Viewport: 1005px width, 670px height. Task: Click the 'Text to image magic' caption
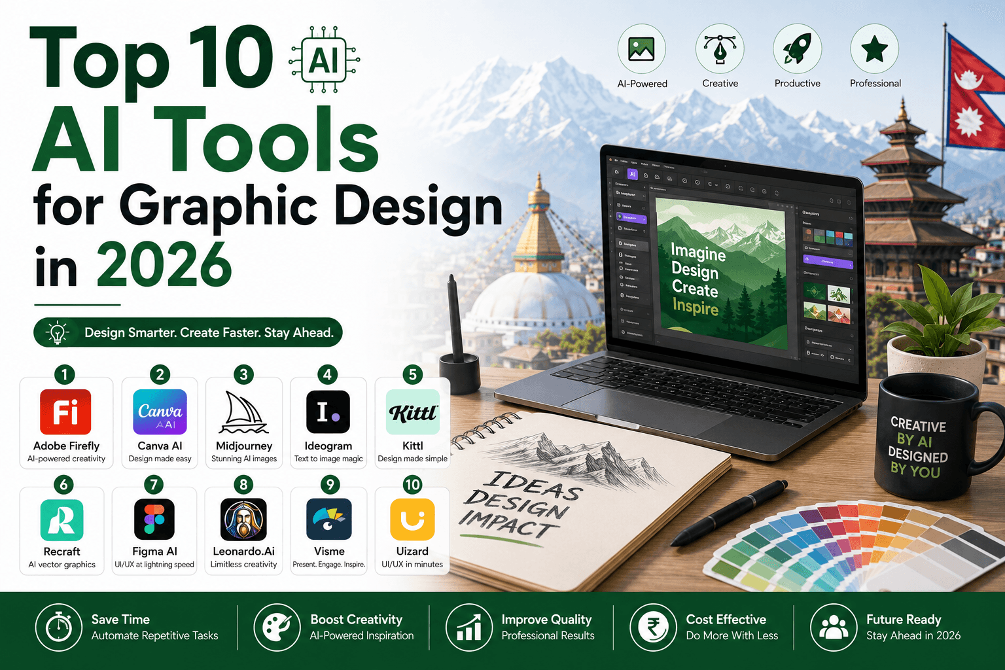click(x=328, y=459)
